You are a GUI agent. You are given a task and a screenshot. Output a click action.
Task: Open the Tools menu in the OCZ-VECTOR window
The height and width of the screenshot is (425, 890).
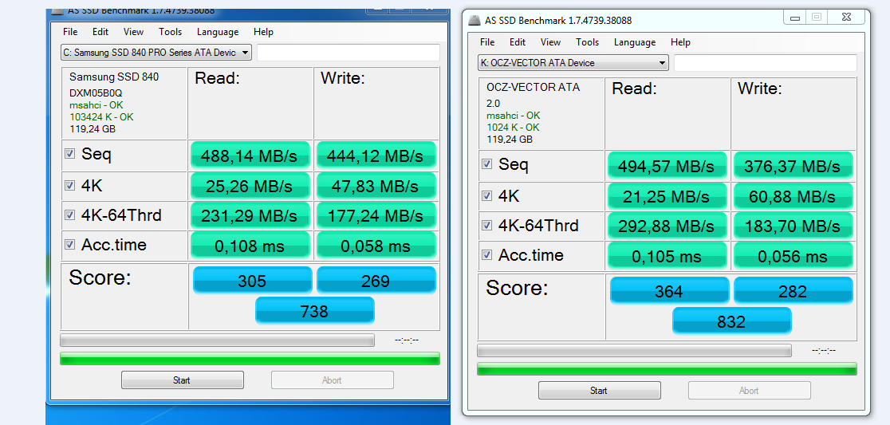588,42
